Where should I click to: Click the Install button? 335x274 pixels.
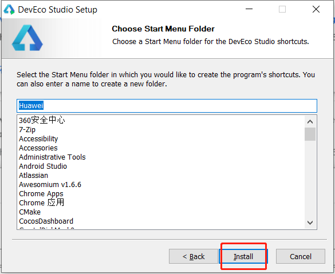243,256
